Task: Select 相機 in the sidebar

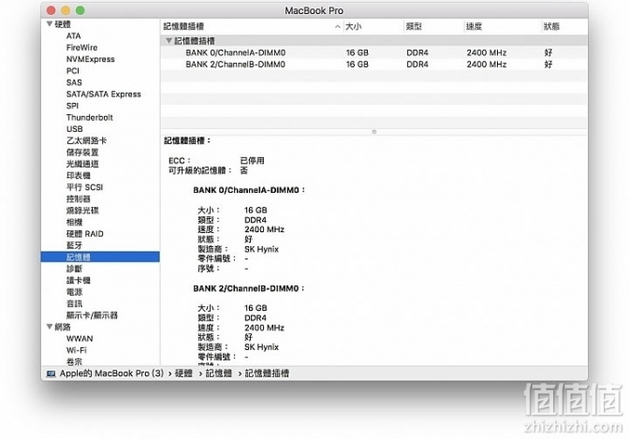Action: pos(74,222)
